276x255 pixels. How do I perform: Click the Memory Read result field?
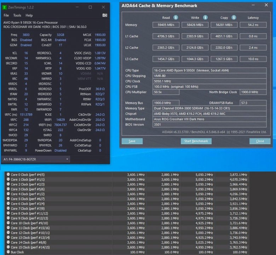click(166, 25)
